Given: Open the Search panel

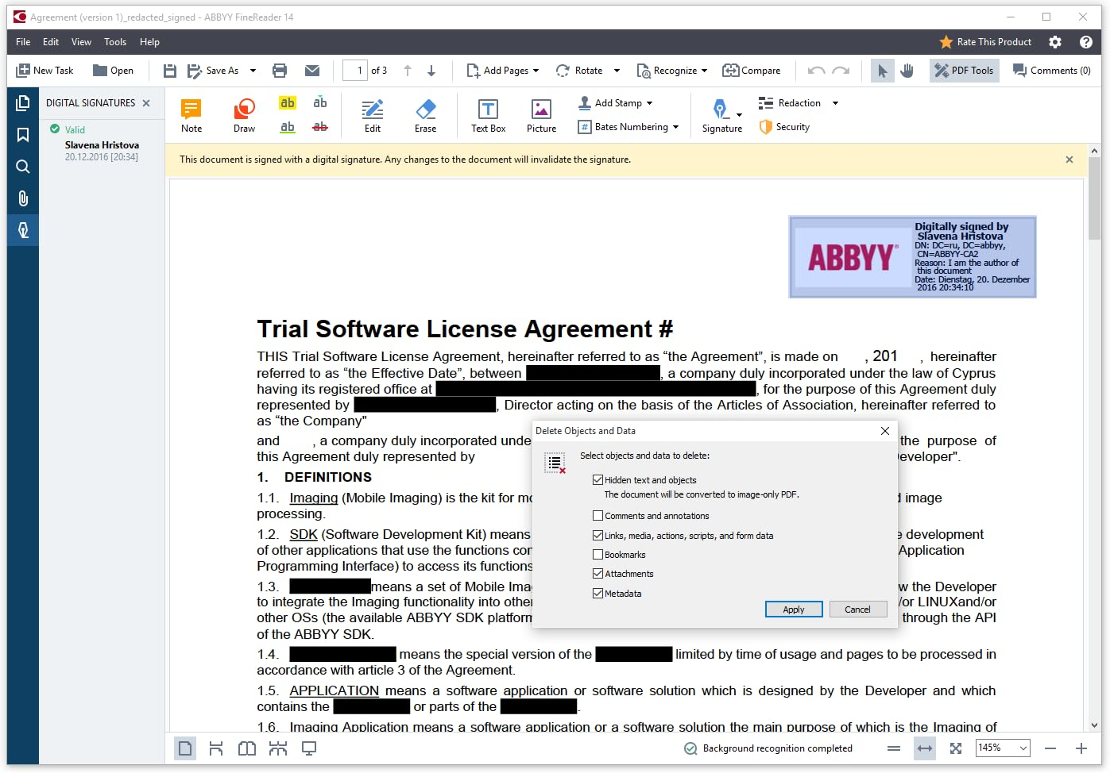Looking at the screenshot, I should tap(22, 167).
